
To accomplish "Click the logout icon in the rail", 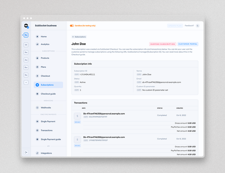I will click(x=26, y=152).
